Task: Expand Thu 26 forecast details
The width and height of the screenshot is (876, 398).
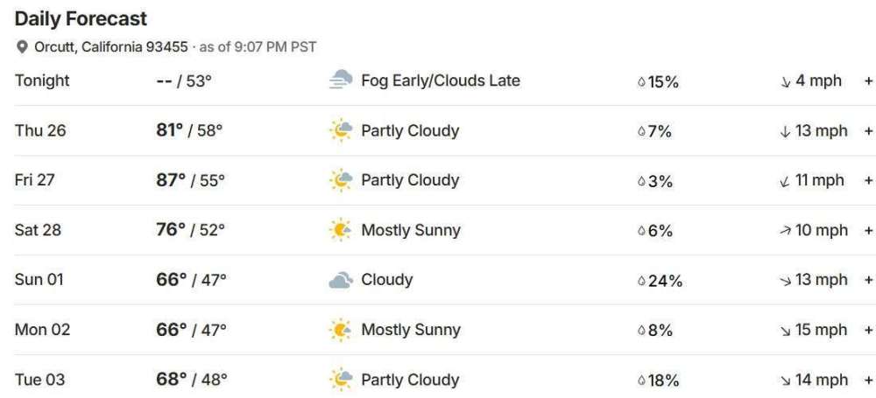Action: click(868, 131)
